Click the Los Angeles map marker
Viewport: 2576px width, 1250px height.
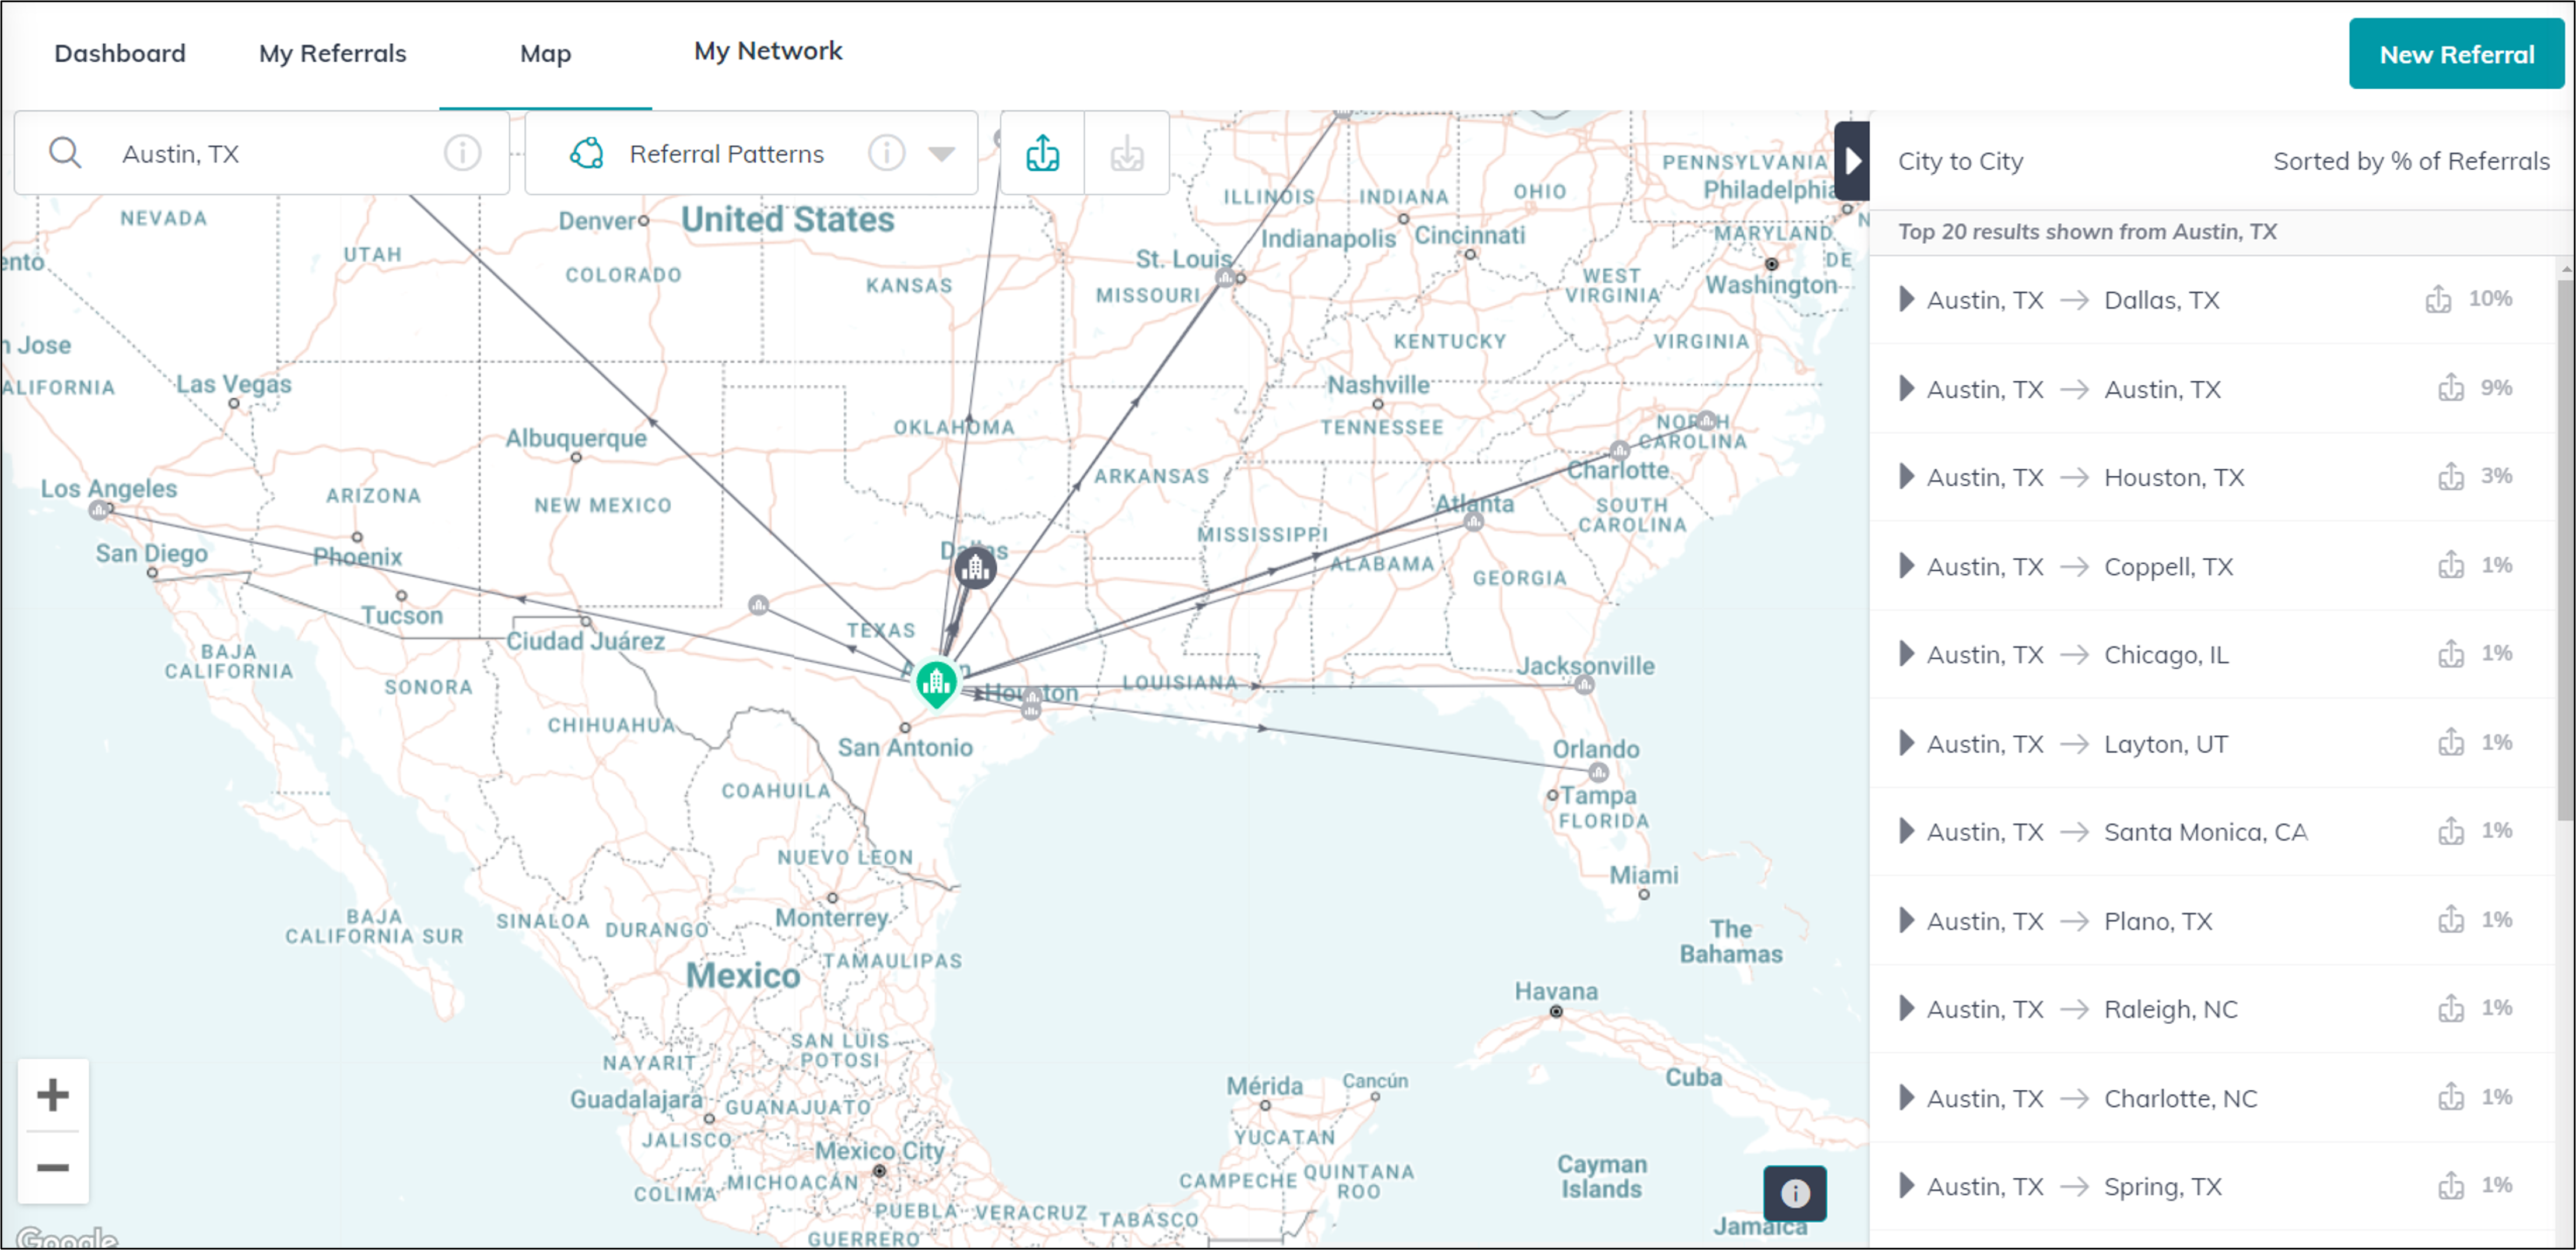point(98,510)
